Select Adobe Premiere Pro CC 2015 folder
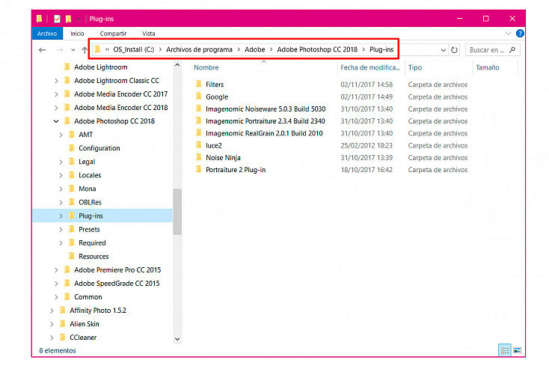Screen dimensions: 549x366 [x=117, y=269]
